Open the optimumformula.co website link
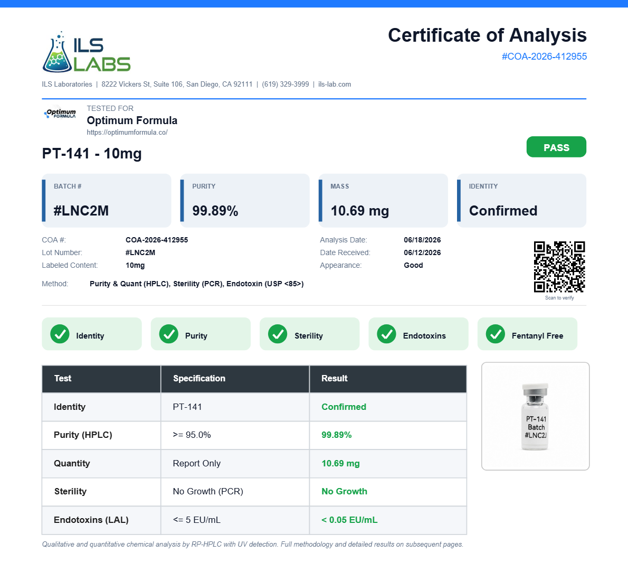628x581 pixels. click(x=127, y=133)
